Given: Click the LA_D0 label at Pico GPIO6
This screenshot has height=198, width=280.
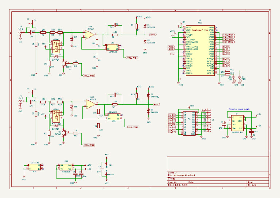Looking at the screenshot, I should pos(226,47).
